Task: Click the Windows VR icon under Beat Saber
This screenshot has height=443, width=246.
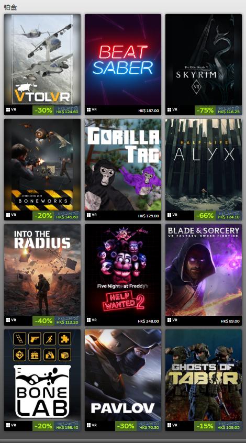Action: (92, 109)
